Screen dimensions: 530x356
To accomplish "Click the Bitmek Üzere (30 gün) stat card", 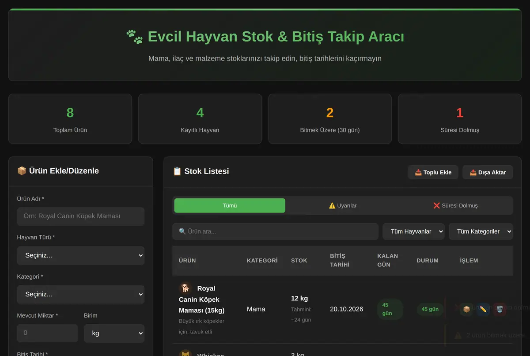I will point(330,119).
